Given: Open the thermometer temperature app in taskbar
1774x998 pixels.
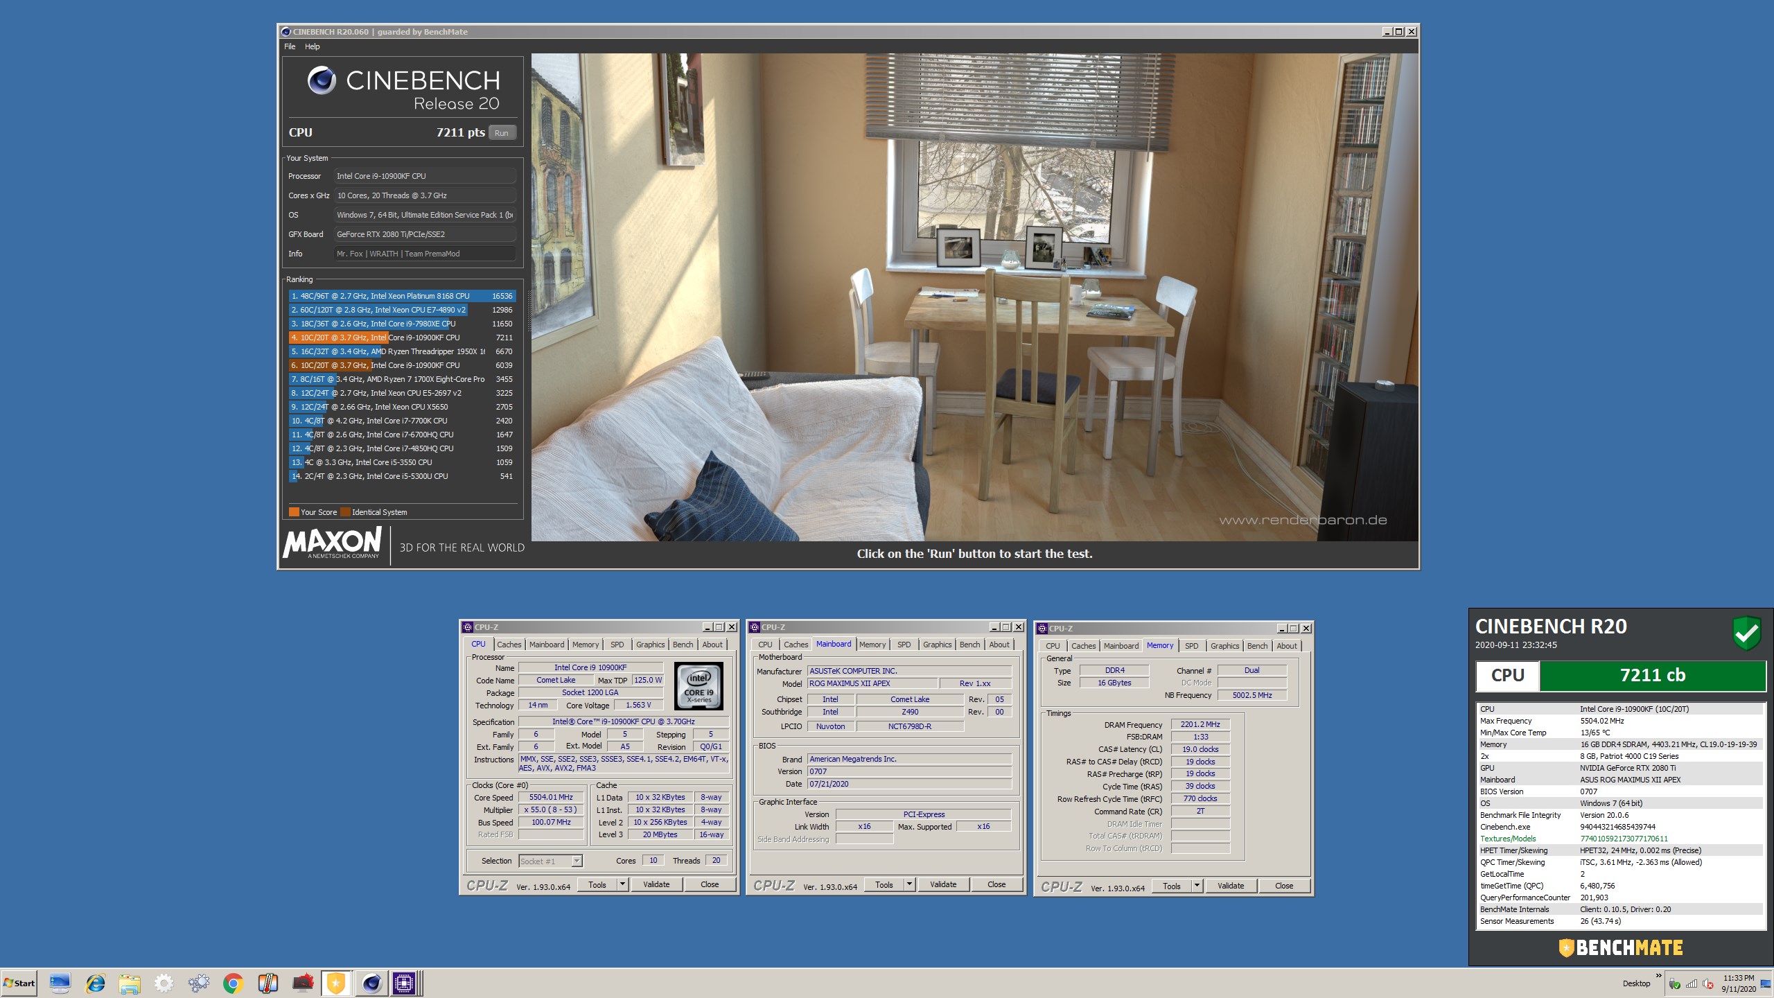Looking at the screenshot, I should pos(267,983).
